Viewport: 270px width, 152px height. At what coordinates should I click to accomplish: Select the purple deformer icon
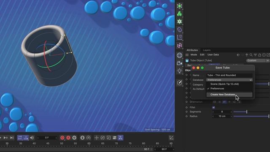click(180, 46)
